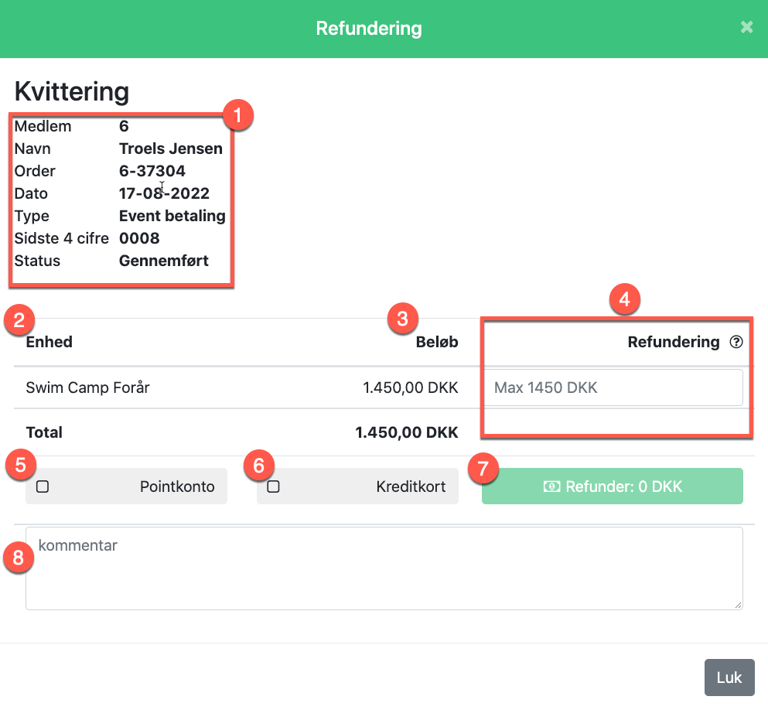Click the Gennemført status value
The height and width of the screenshot is (710, 768).
coord(164,261)
